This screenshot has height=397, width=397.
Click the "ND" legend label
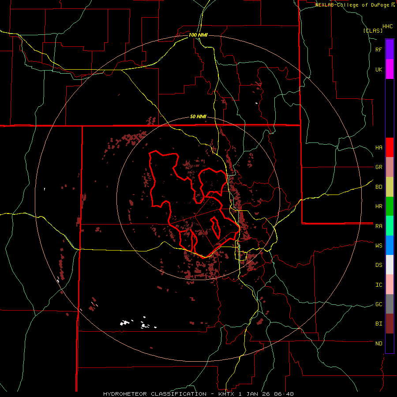tap(379, 344)
